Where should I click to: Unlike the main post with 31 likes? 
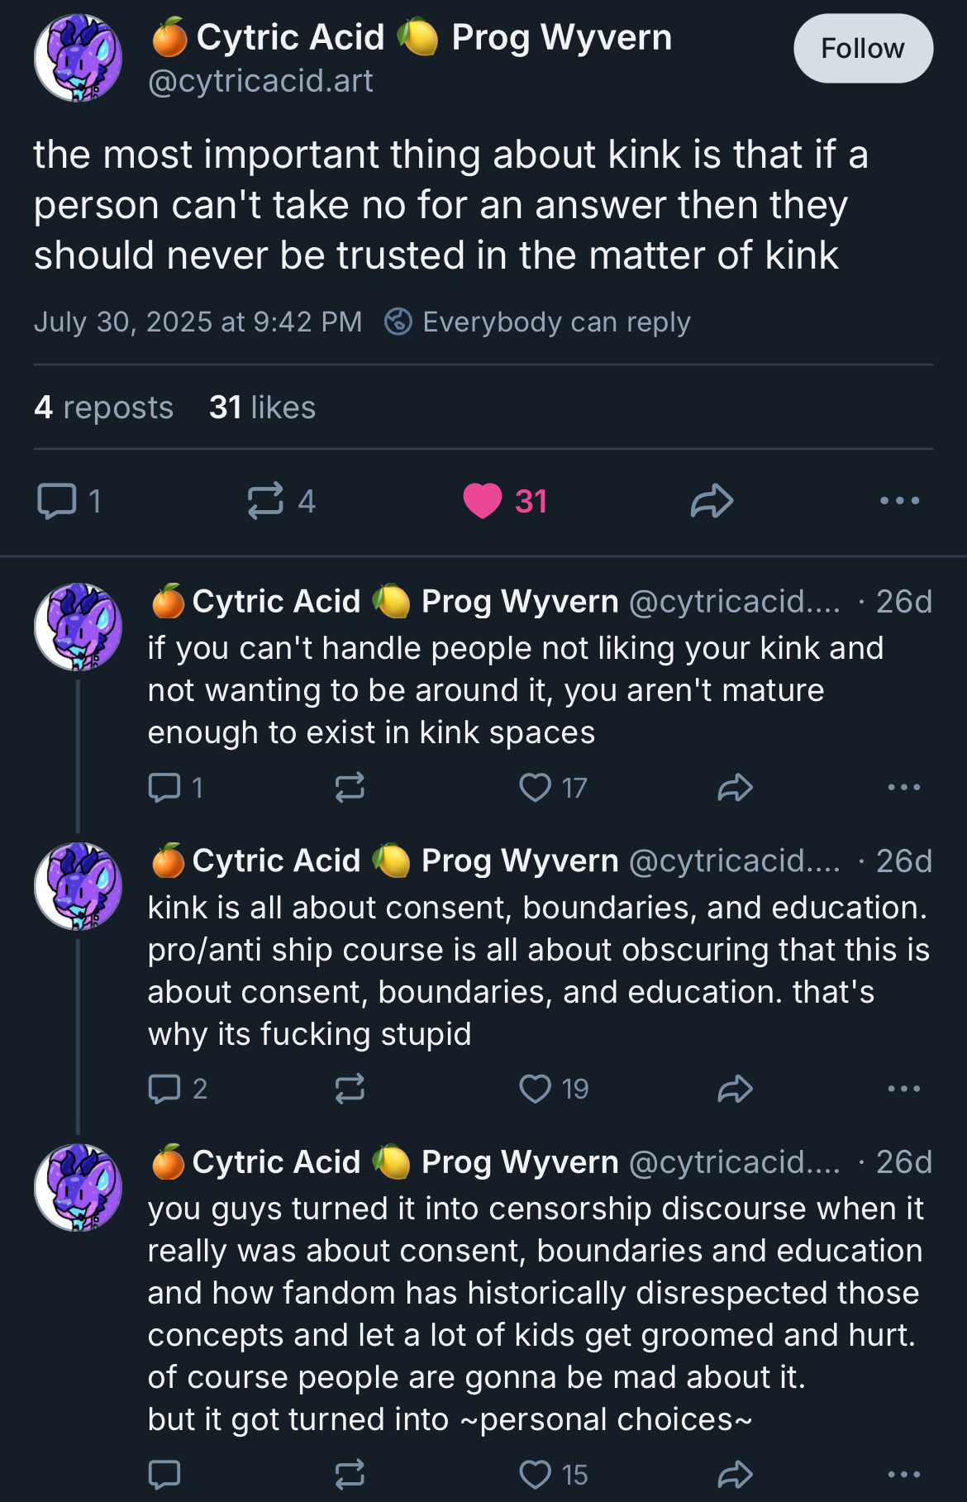[483, 501]
